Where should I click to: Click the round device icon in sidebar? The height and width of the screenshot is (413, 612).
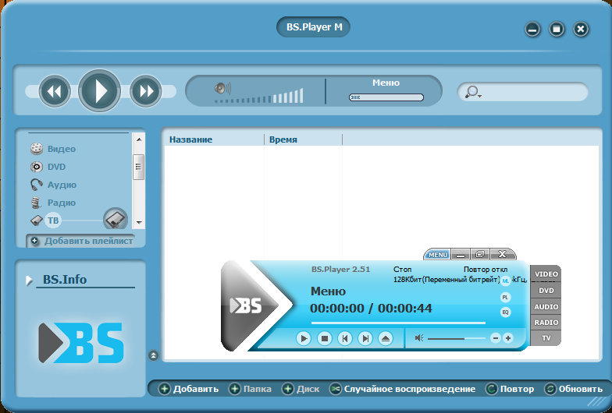point(116,220)
